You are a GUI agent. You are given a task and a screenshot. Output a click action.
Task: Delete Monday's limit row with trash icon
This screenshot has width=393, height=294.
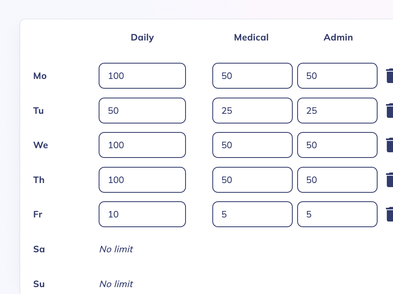[x=389, y=76]
